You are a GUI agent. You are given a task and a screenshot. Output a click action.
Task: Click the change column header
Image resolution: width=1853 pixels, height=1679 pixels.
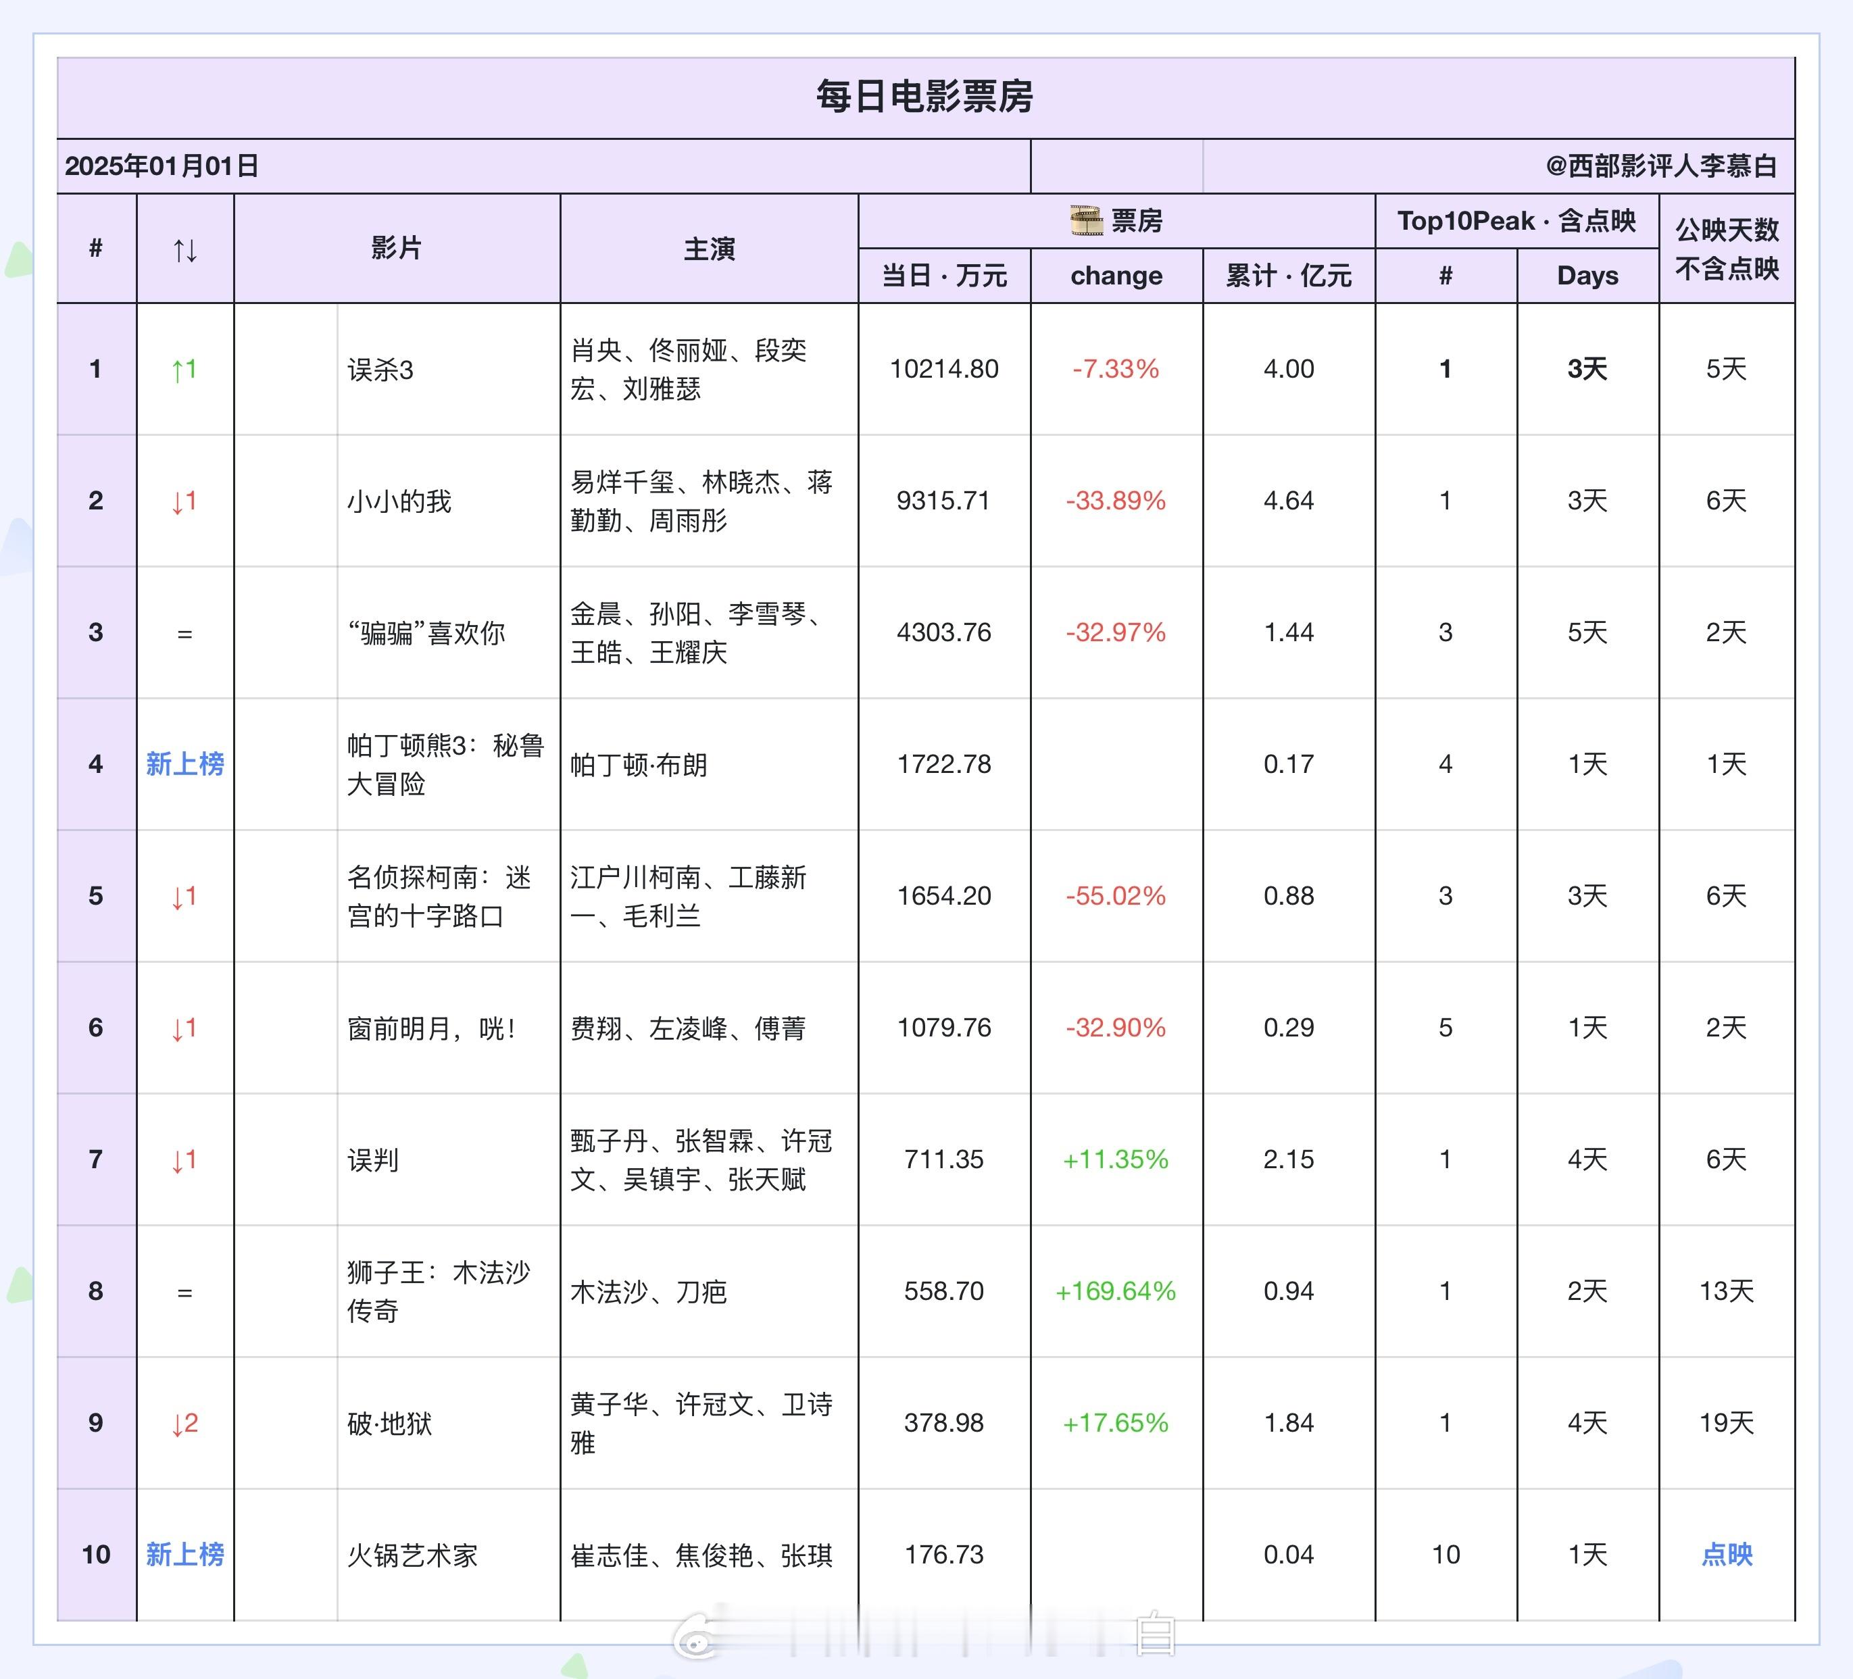pyautogui.click(x=1116, y=276)
